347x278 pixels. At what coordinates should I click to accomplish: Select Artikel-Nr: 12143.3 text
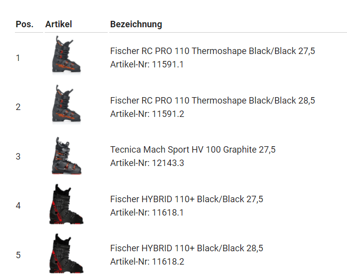(147, 163)
